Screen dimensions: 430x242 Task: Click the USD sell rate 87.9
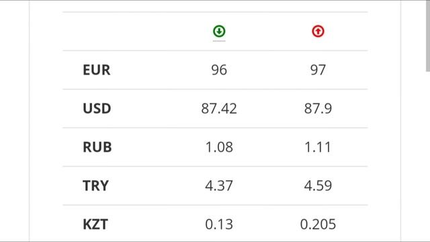(318, 108)
